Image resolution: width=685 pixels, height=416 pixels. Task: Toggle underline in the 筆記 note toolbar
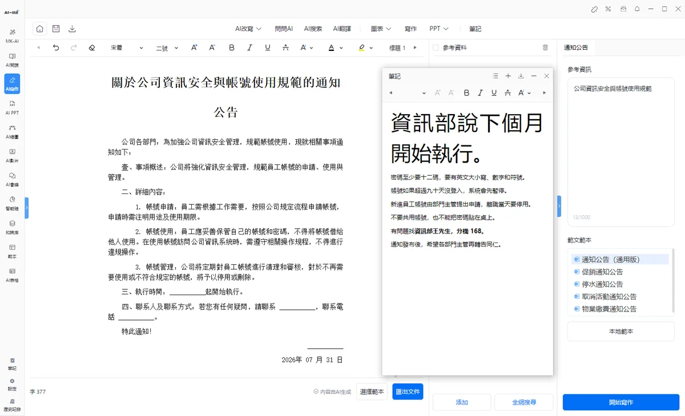494,92
